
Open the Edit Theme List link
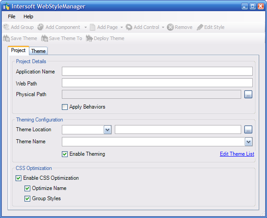pyautogui.click(x=237, y=154)
